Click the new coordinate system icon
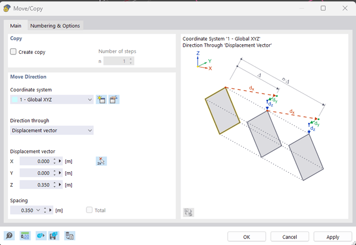Image resolution: width=356 pixels, height=245 pixels. [x=101, y=100]
